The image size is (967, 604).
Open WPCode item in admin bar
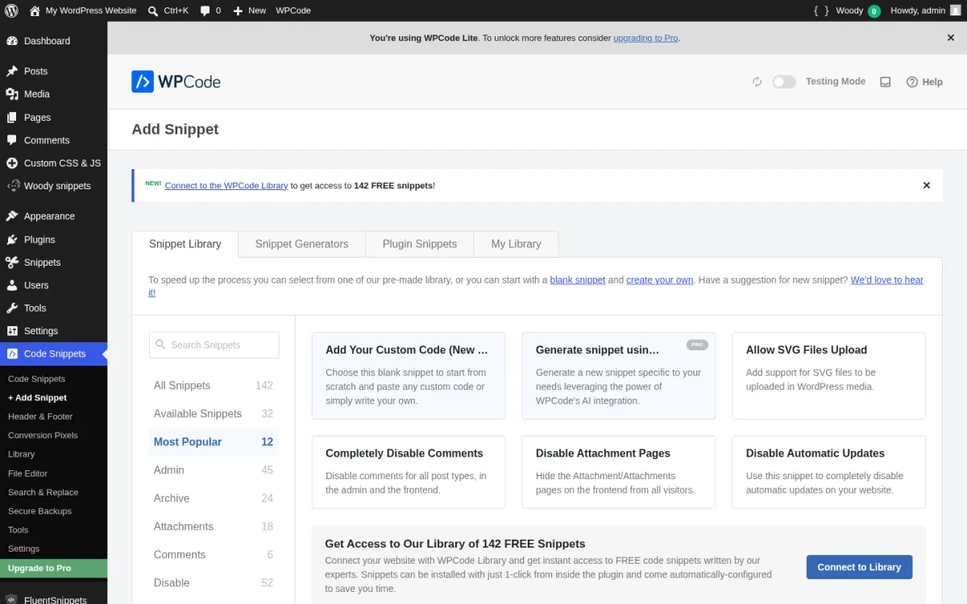pyautogui.click(x=293, y=10)
